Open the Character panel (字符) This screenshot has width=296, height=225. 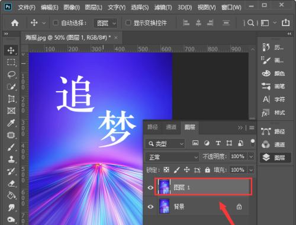274,99
